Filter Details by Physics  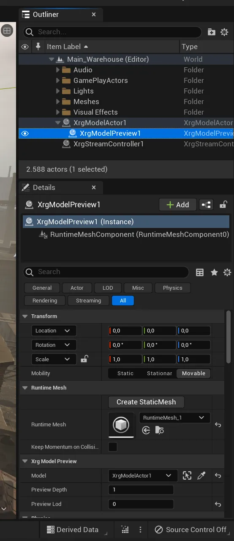(172, 288)
